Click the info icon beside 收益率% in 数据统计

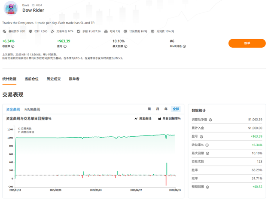pos(207,145)
